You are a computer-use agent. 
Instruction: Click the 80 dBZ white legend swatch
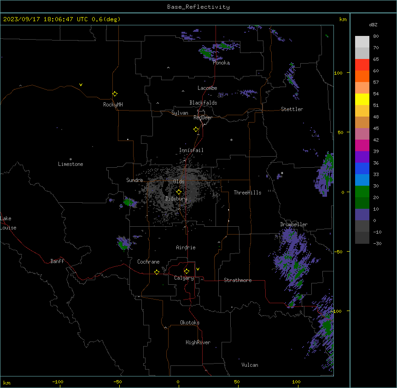click(362, 42)
